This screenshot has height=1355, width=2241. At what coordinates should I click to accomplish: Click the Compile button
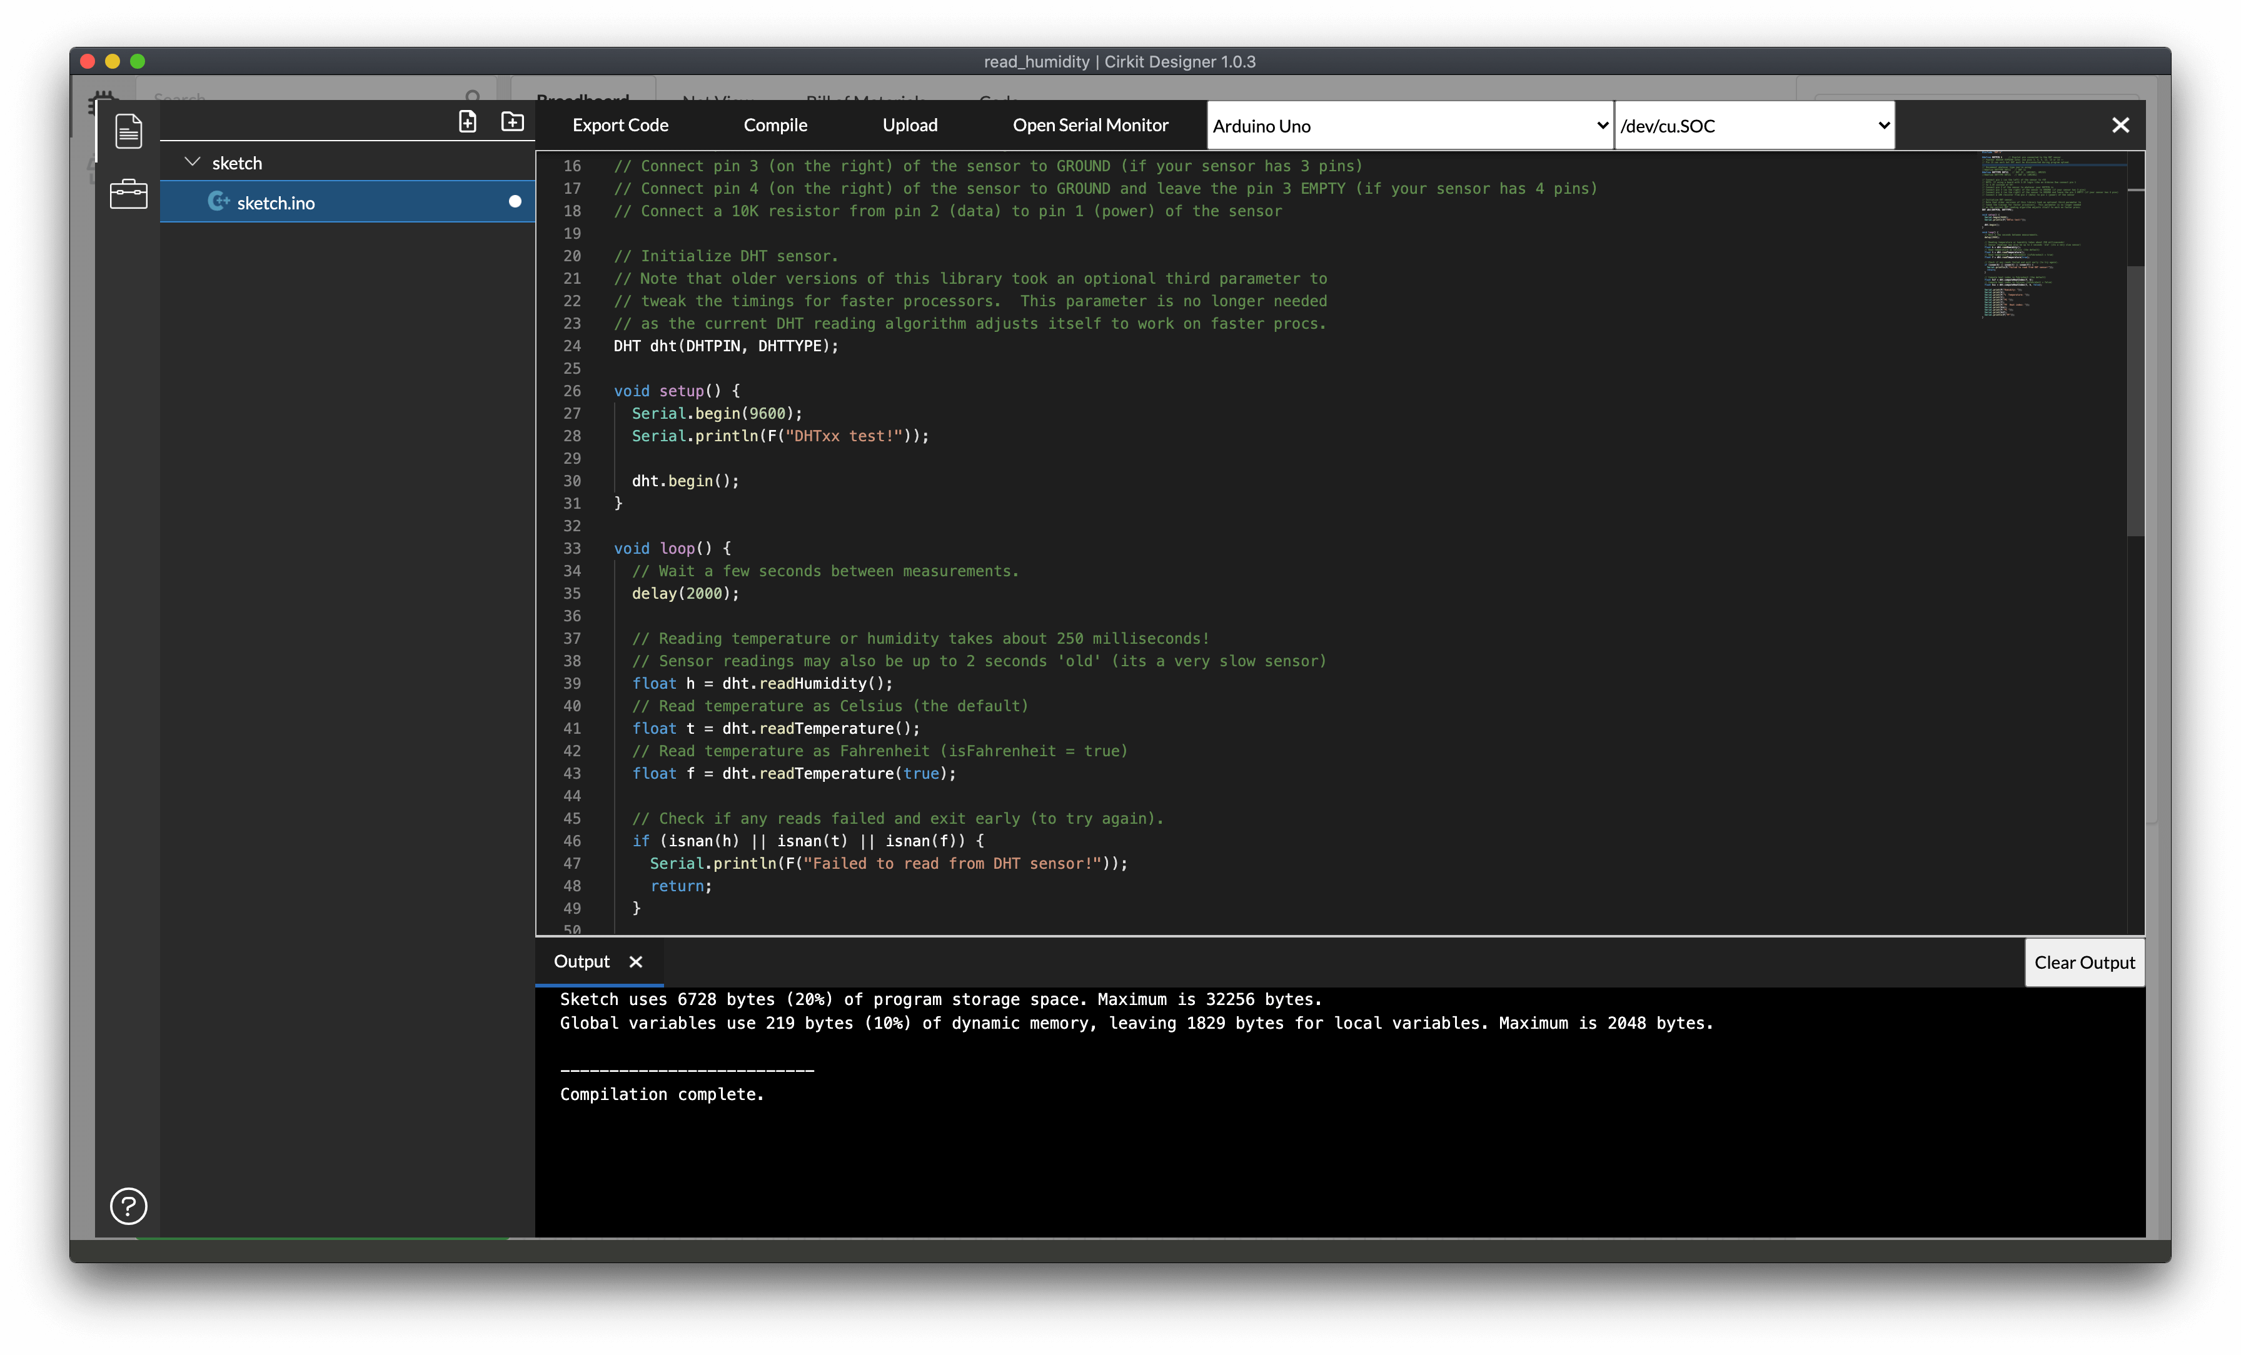pyautogui.click(x=775, y=126)
